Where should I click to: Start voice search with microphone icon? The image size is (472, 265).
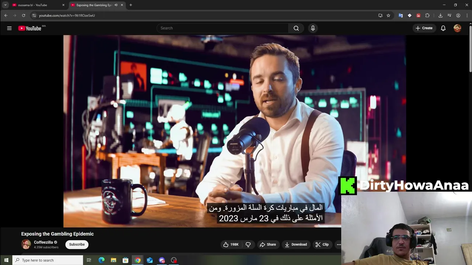pos(313,28)
